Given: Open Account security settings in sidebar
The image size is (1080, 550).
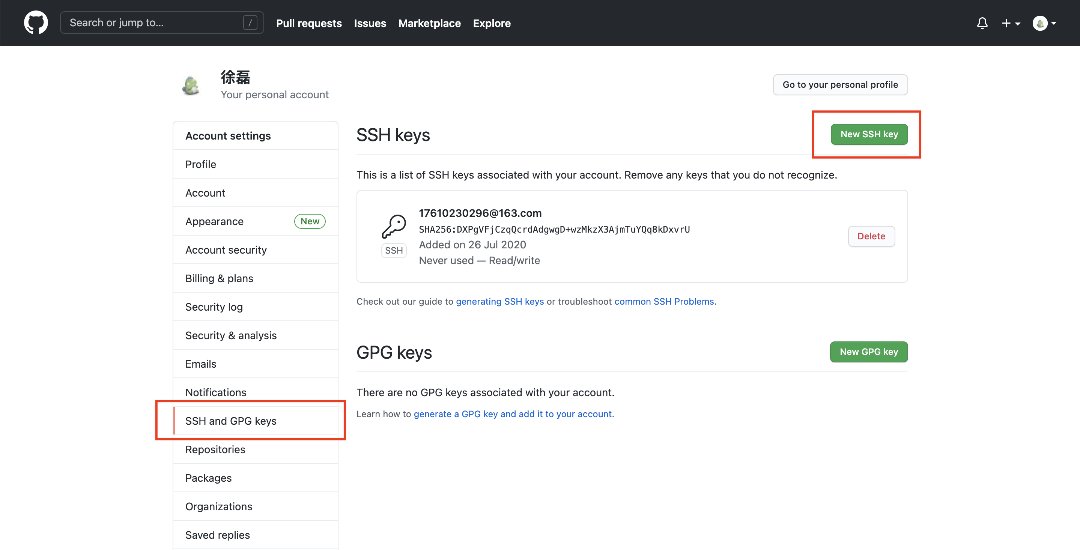Looking at the screenshot, I should point(226,250).
